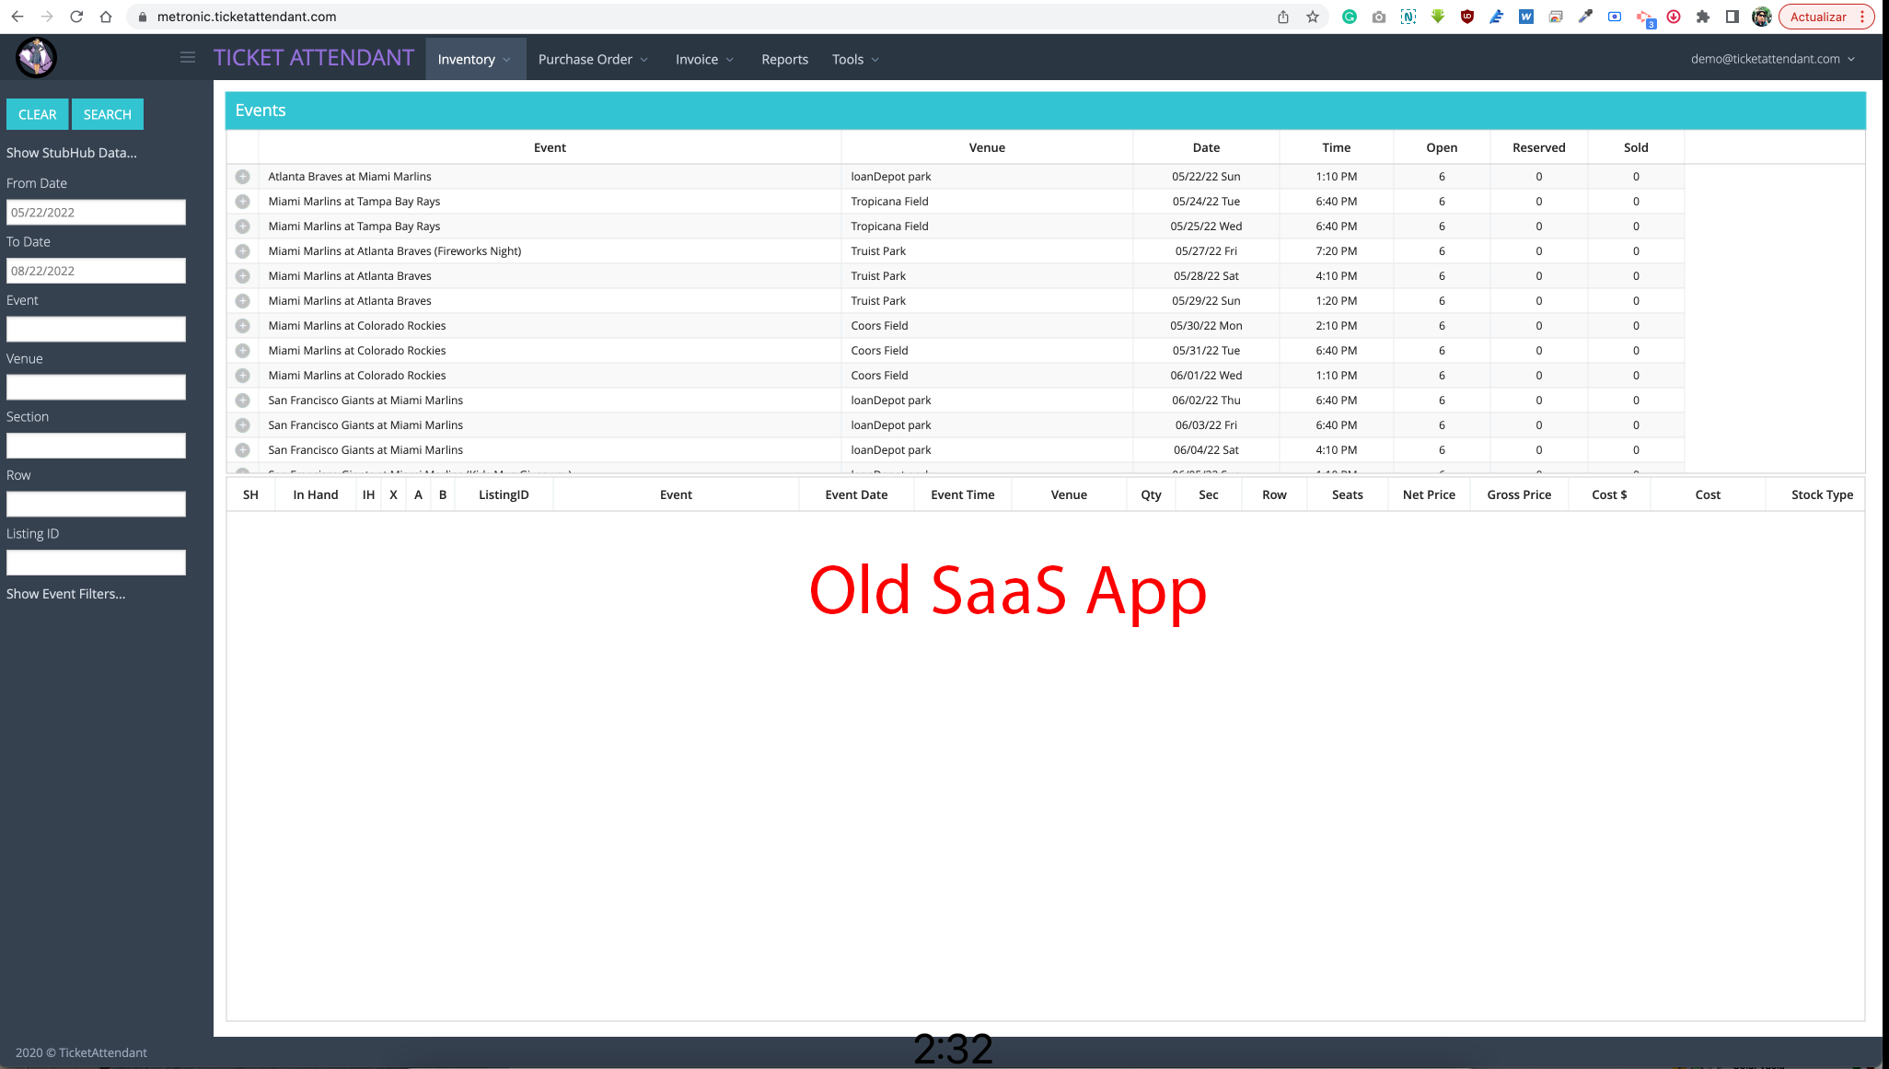This screenshot has width=1889, height=1069.
Task: Click the From Date input field
Action: pyautogui.click(x=96, y=213)
